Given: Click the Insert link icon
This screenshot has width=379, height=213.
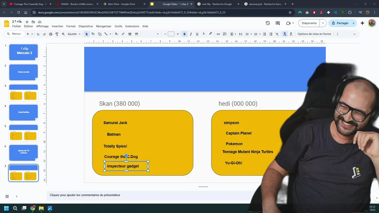Looking at the screenshot, I should [x=218, y=34].
